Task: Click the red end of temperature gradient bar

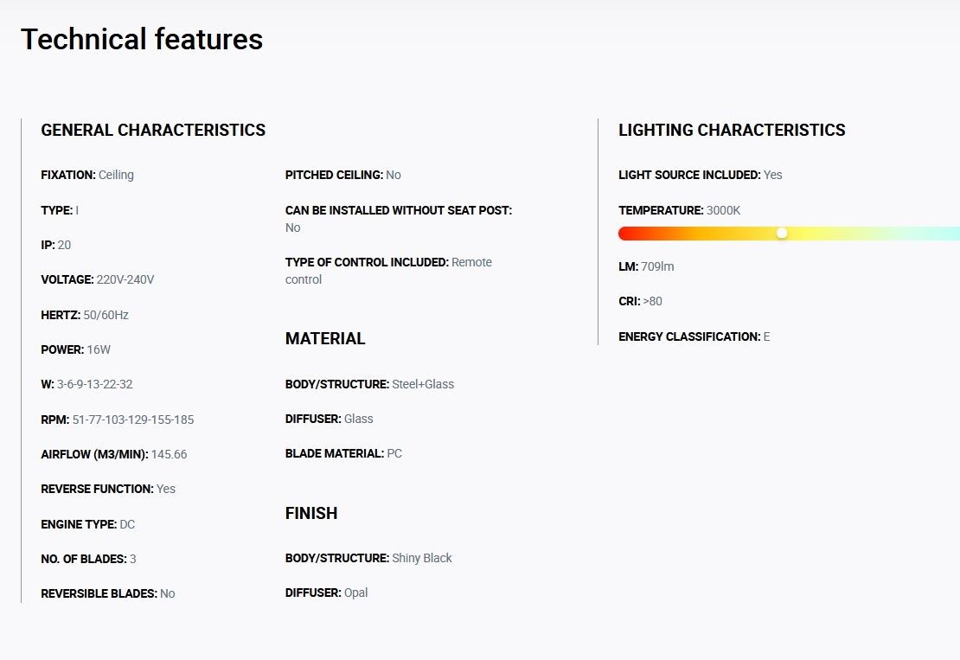Action: 625,234
